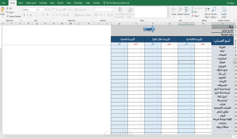The height and width of the screenshot is (139, 237).
Task: Apply percent style format
Action: (x=101, y=15)
